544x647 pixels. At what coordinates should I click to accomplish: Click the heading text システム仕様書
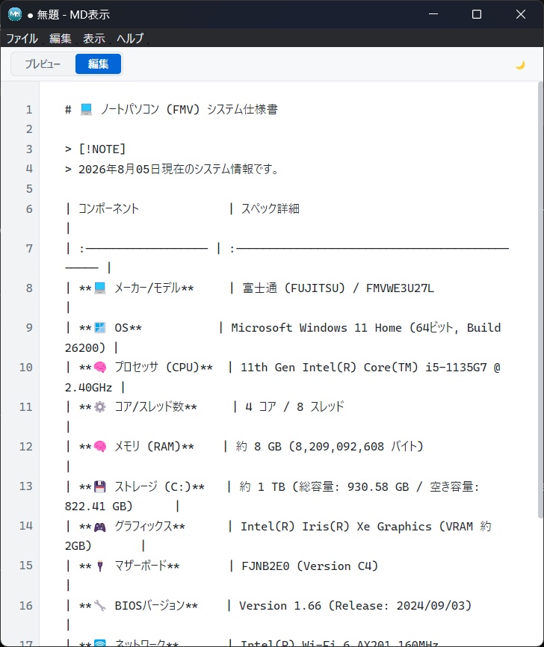[242, 109]
